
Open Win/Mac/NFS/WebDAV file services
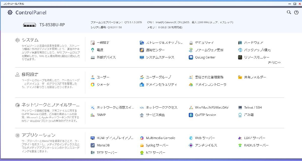[209, 107]
